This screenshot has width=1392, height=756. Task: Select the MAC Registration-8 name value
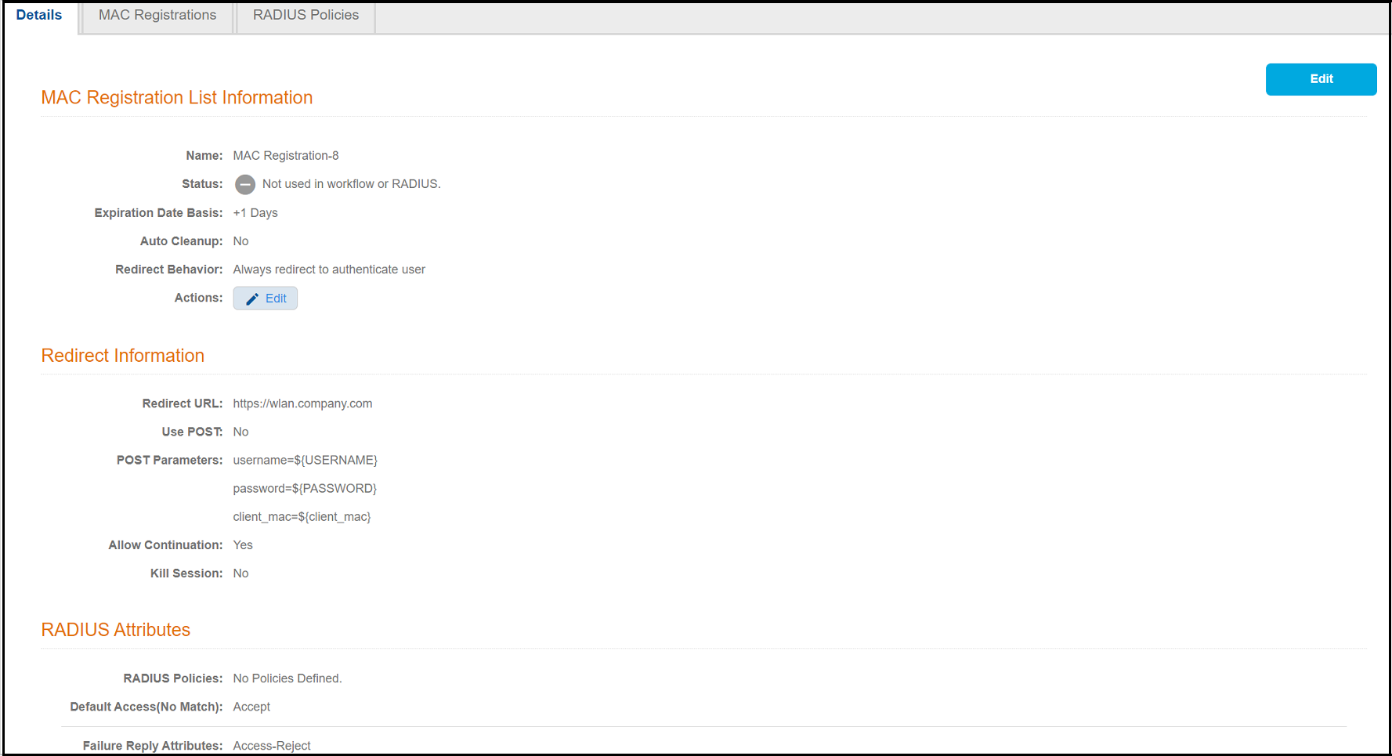[286, 156]
